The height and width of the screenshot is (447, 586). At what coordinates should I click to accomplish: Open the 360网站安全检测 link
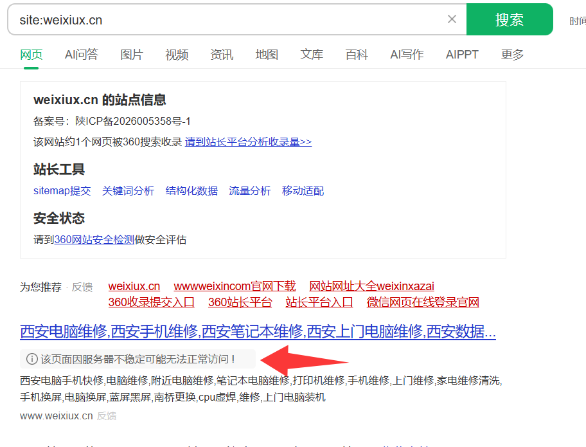94,239
